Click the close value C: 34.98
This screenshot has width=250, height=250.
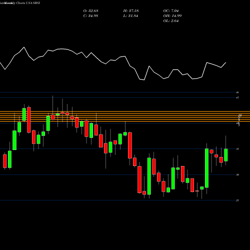tap(90, 16)
